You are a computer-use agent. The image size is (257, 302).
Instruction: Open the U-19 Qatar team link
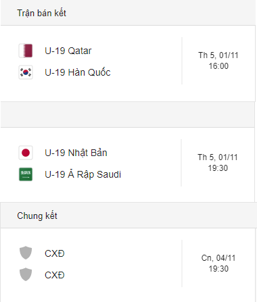(68, 51)
